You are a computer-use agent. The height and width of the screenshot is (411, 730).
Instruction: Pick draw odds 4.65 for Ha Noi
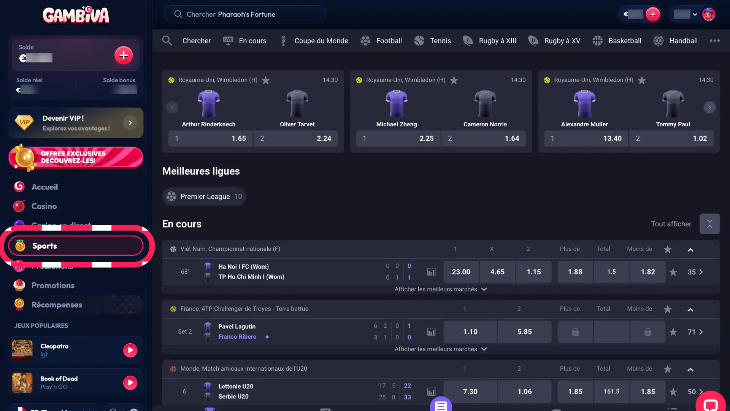[497, 272]
